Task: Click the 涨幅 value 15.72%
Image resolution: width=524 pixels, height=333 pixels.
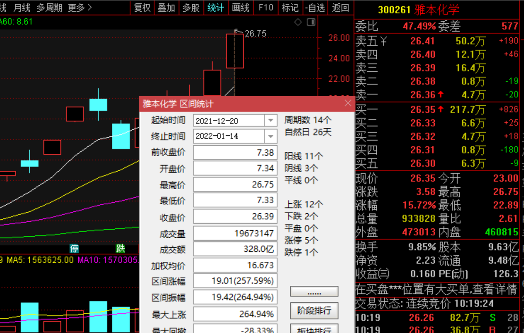Action: [419, 205]
